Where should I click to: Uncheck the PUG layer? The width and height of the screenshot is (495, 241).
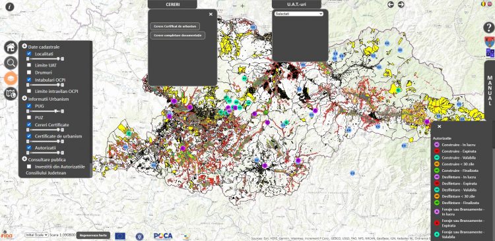click(x=29, y=106)
